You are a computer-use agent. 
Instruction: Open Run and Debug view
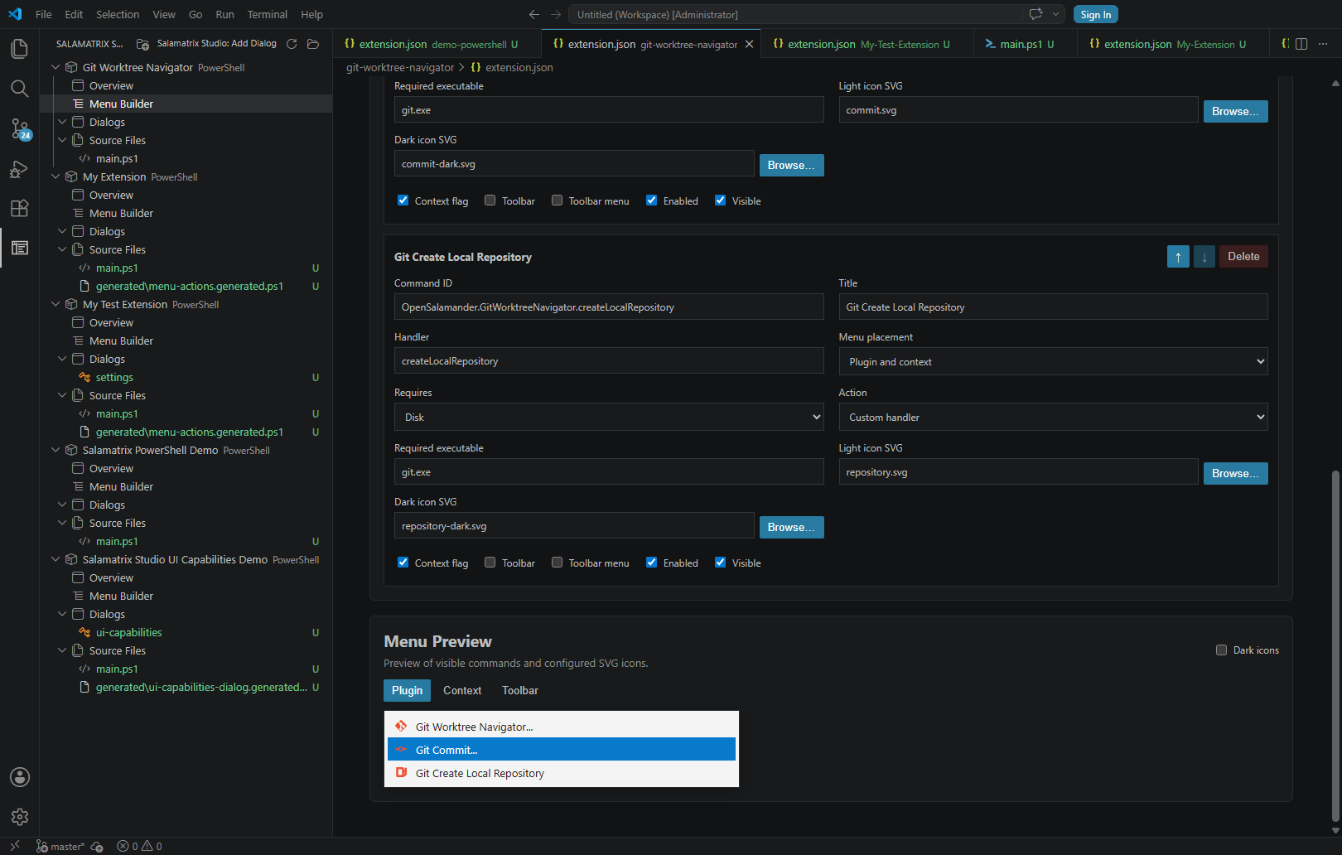tap(20, 168)
